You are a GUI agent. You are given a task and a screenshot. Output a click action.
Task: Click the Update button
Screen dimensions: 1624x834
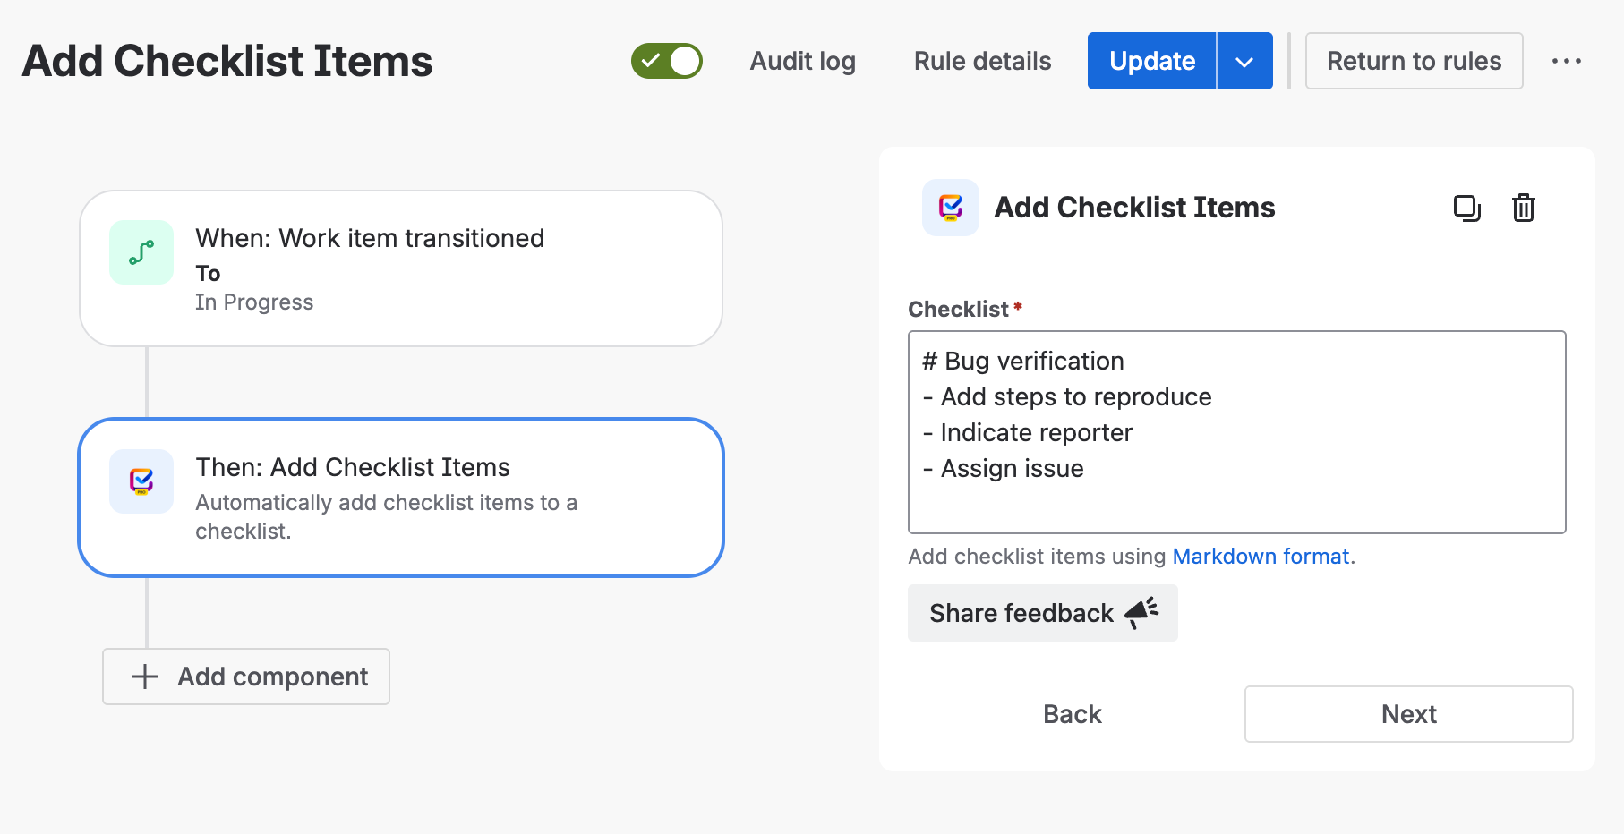pos(1151,61)
